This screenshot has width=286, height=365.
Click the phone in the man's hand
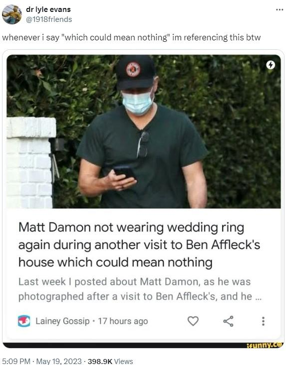pyautogui.click(x=125, y=172)
